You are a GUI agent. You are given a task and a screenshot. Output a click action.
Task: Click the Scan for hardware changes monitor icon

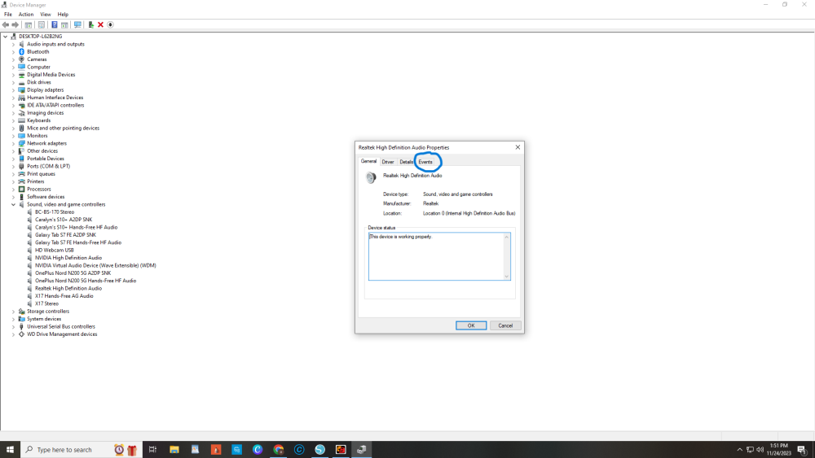tap(77, 24)
